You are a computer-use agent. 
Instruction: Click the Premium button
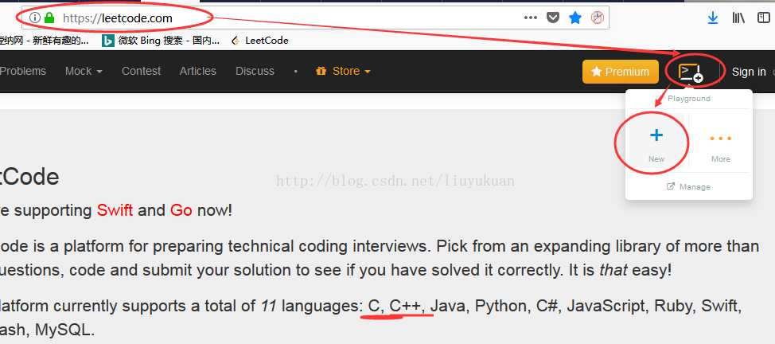click(x=621, y=72)
